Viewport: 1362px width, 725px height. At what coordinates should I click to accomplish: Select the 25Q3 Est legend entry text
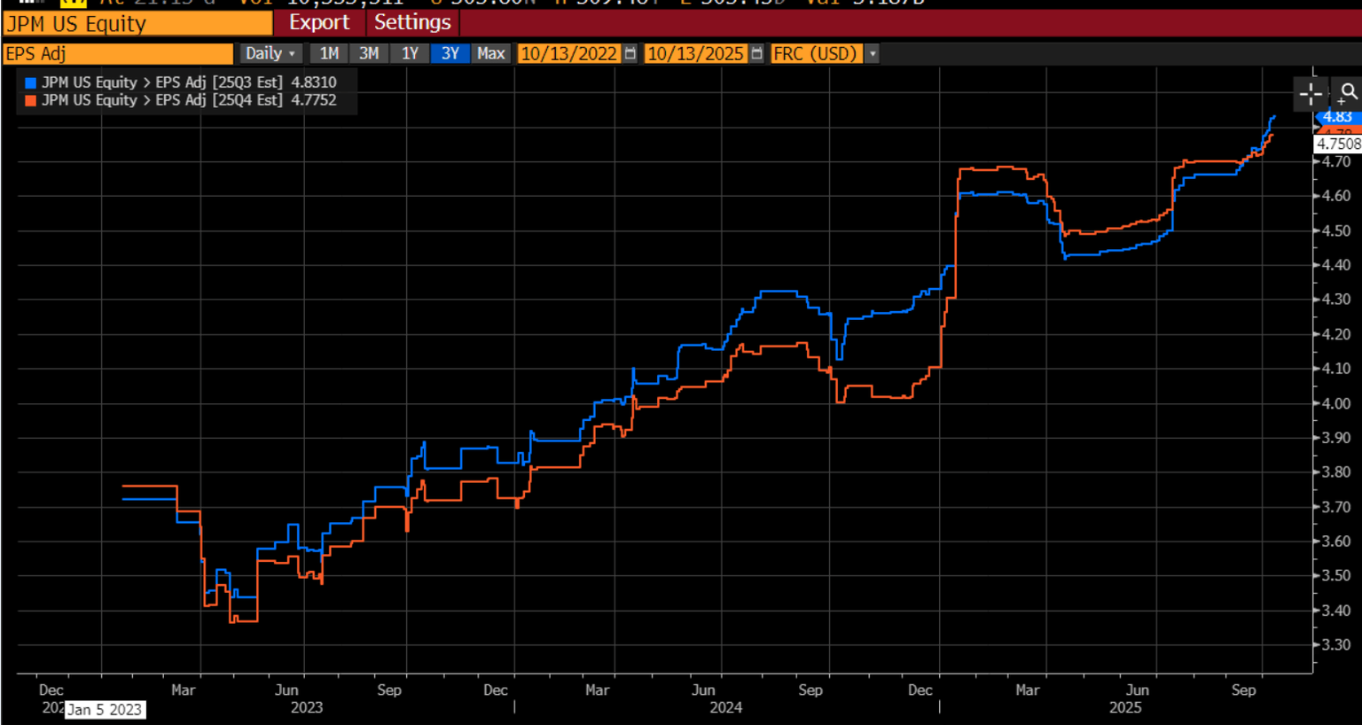(x=189, y=82)
